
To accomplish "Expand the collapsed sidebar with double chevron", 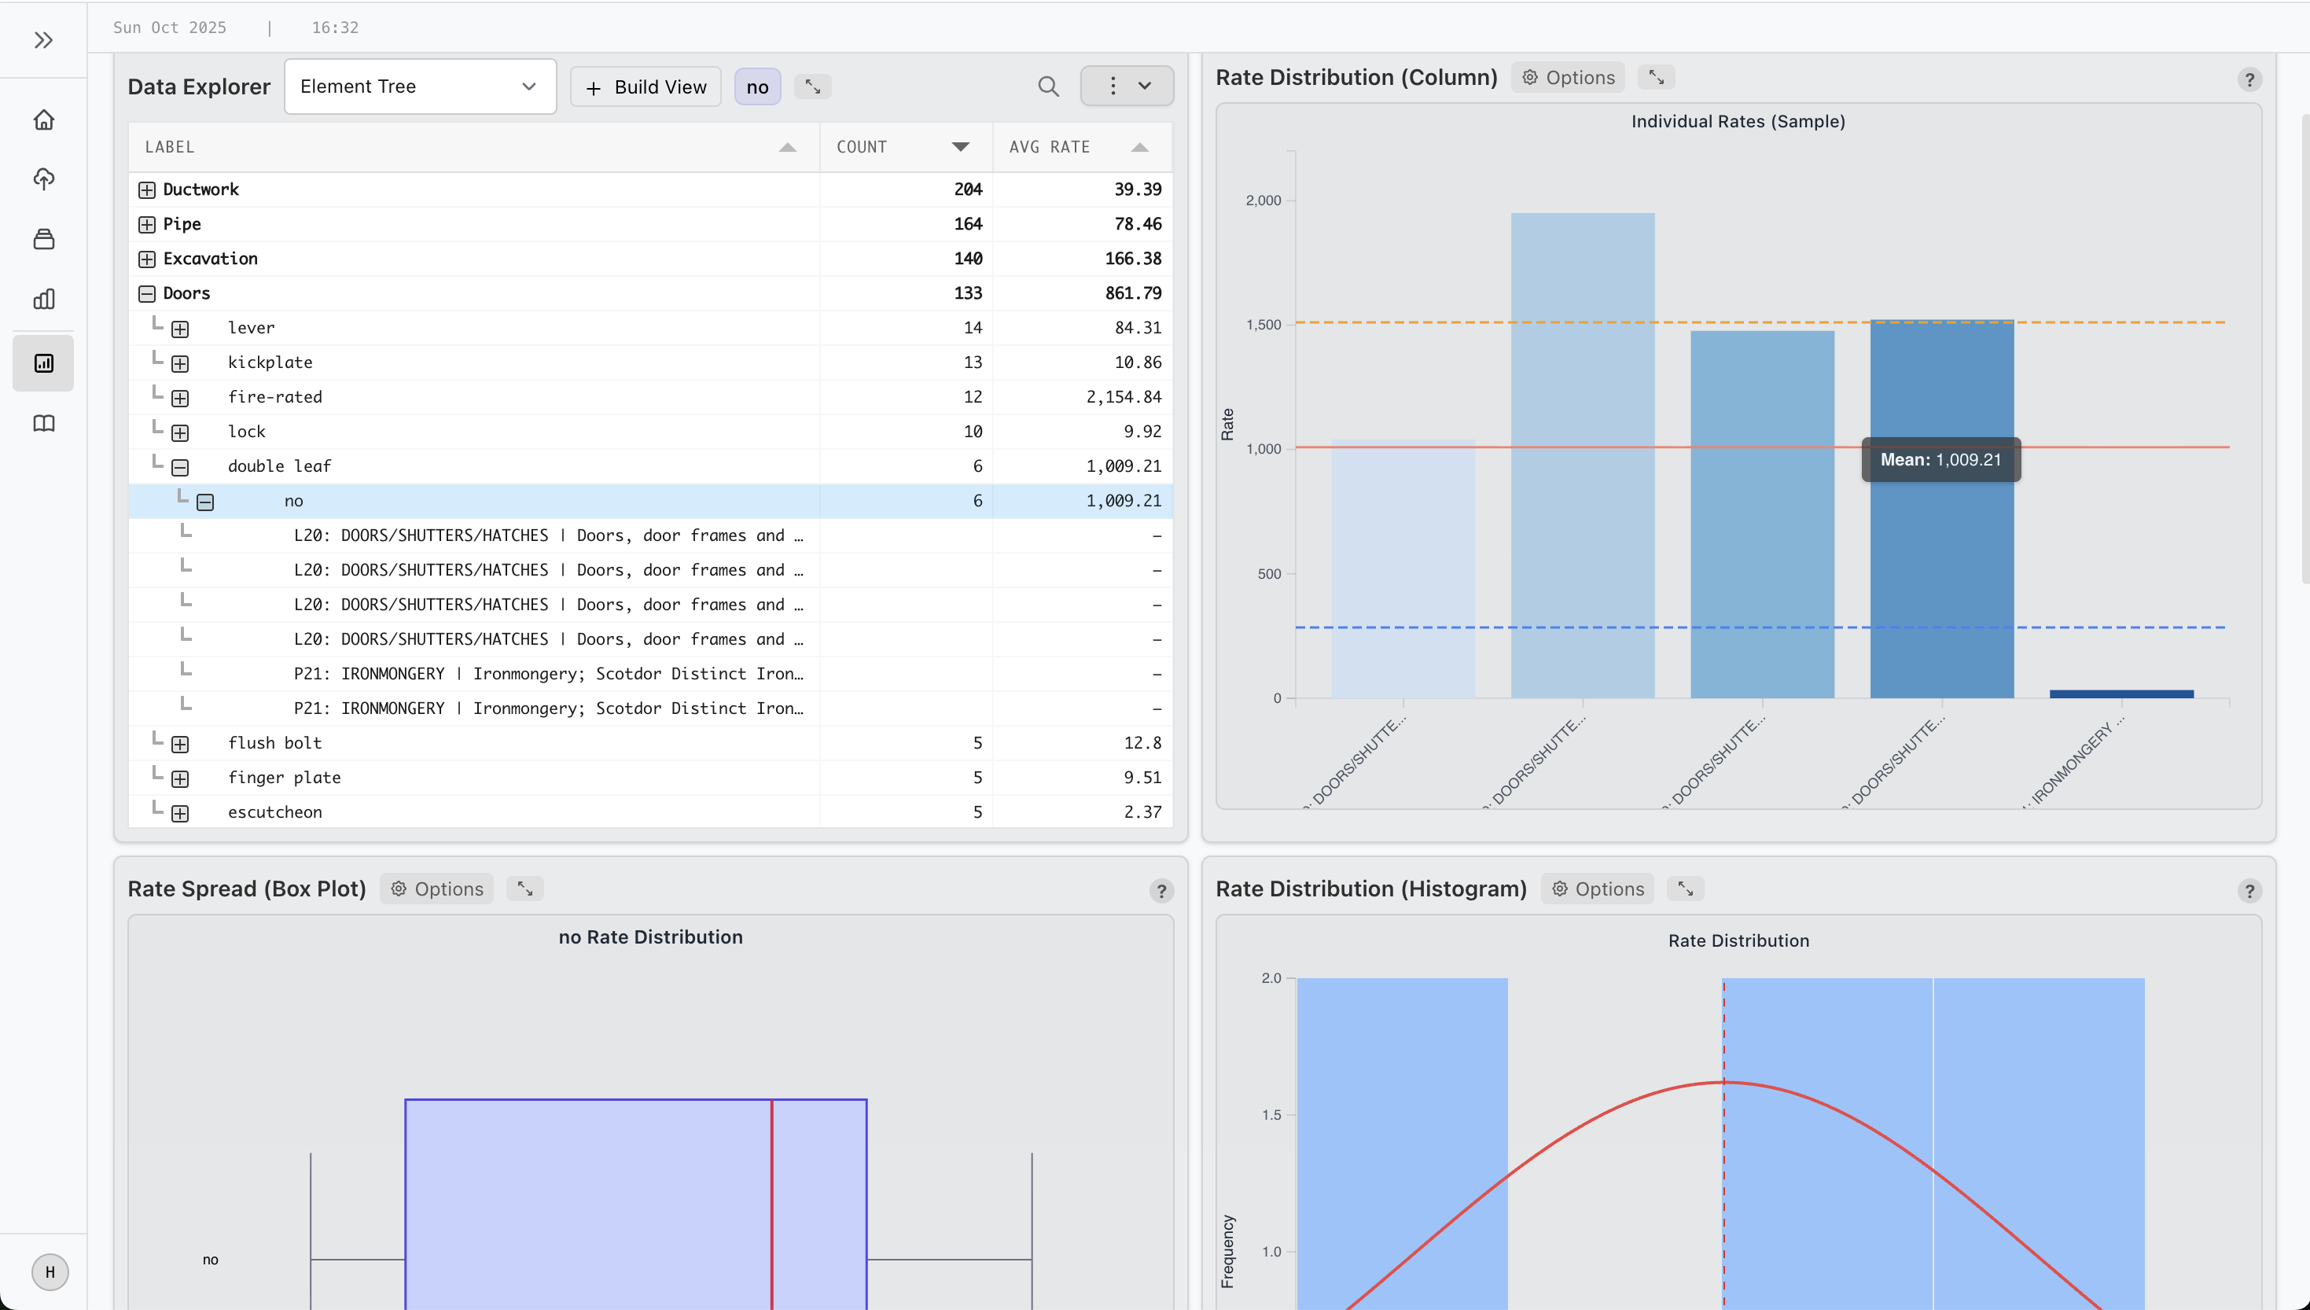I will [x=43, y=40].
